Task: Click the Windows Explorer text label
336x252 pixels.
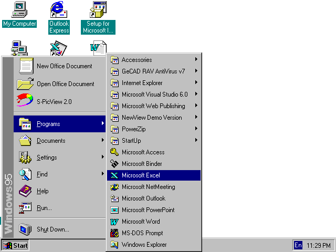Action: (x=144, y=245)
